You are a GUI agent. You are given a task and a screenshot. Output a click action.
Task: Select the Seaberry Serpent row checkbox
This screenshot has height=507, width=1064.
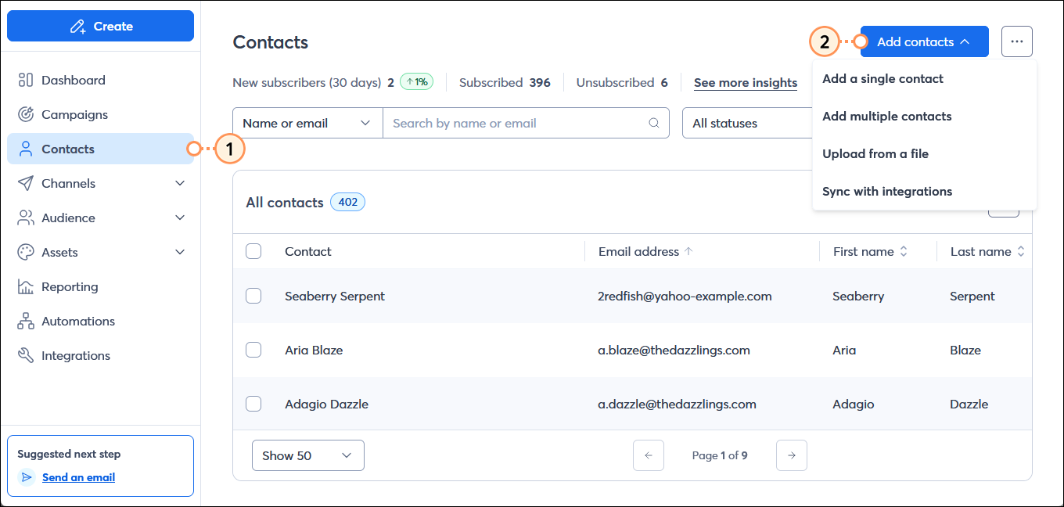[253, 296]
